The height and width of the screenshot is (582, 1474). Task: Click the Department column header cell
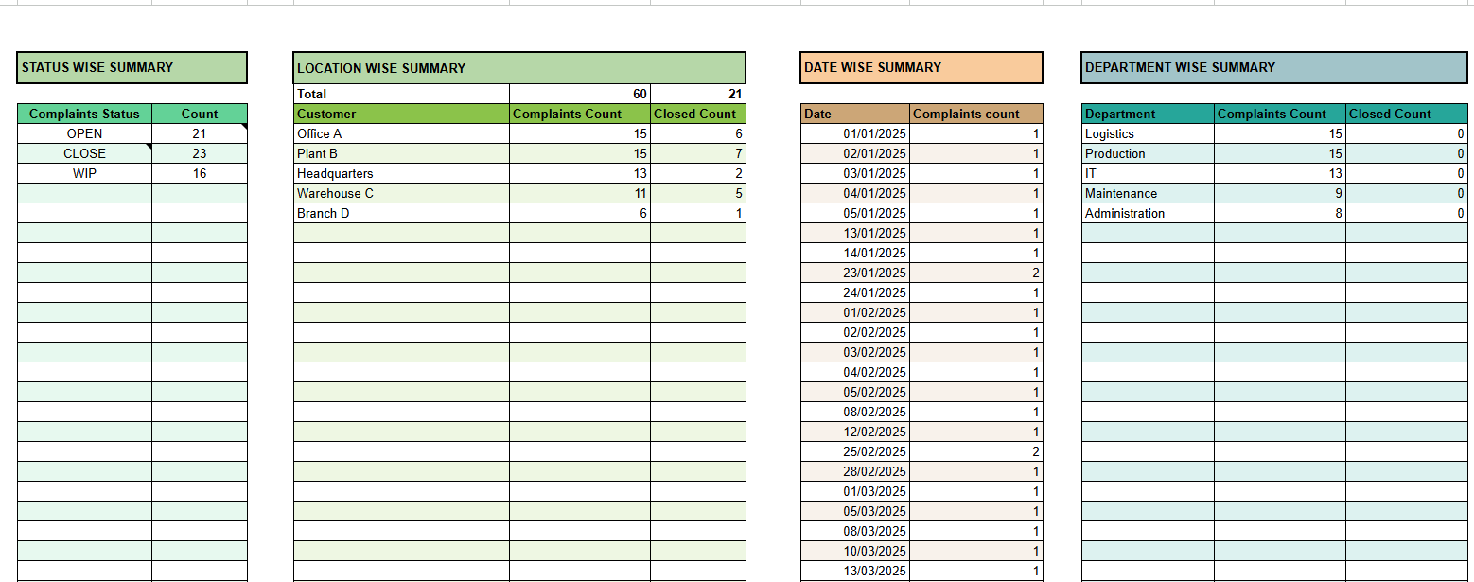coord(1147,115)
